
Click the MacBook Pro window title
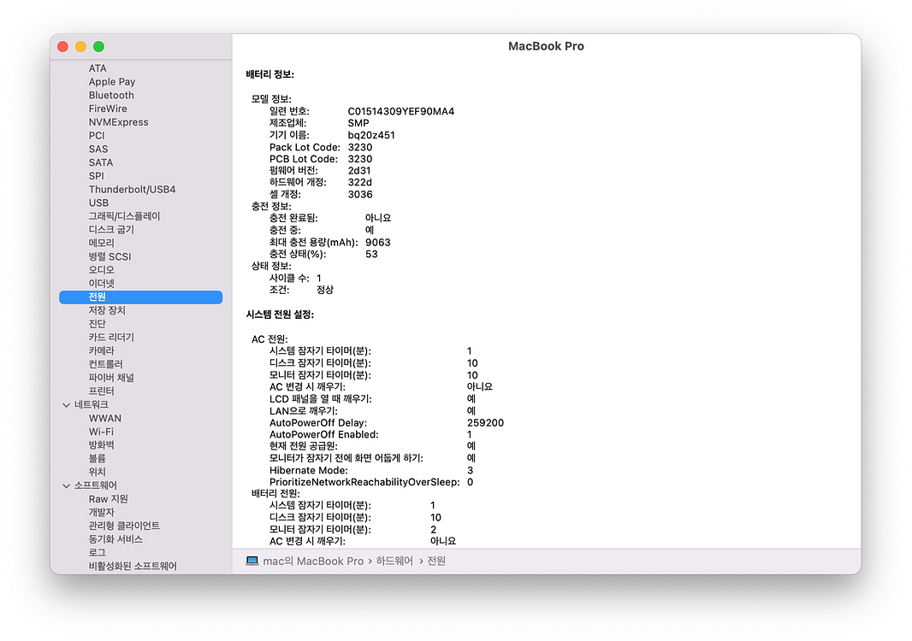coord(546,46)
